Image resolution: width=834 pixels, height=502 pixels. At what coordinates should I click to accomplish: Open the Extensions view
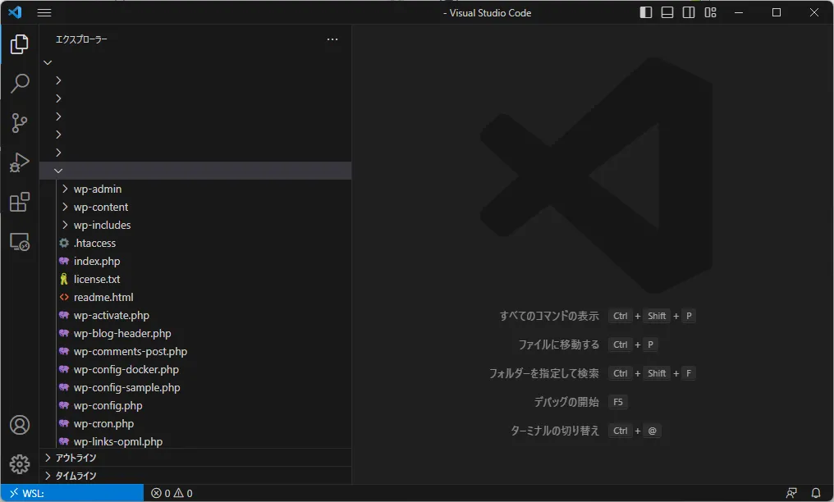pyautogui.click(x=20, y=202)
